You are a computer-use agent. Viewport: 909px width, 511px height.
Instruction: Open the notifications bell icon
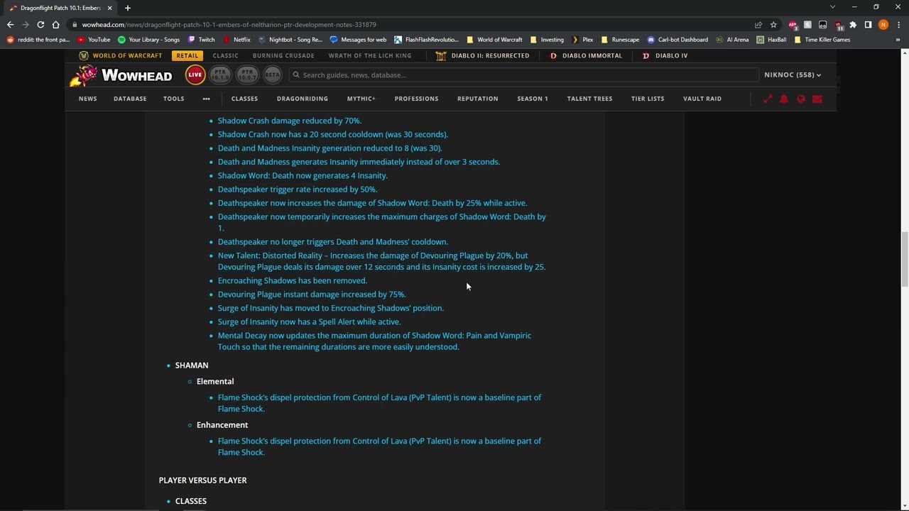coord(784,99)
